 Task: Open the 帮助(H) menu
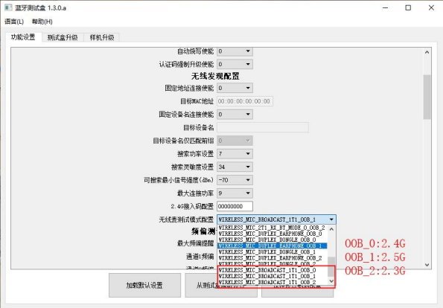42,22
